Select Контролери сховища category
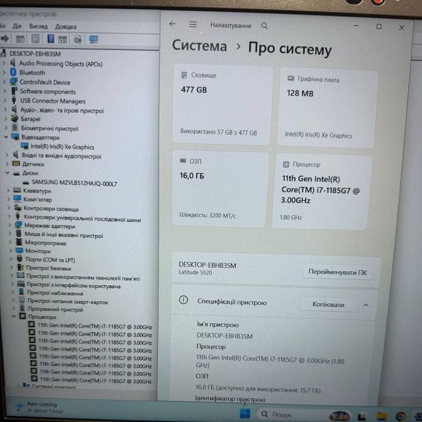422x422 pixels. pyautogui.click(x=51, y=209)
